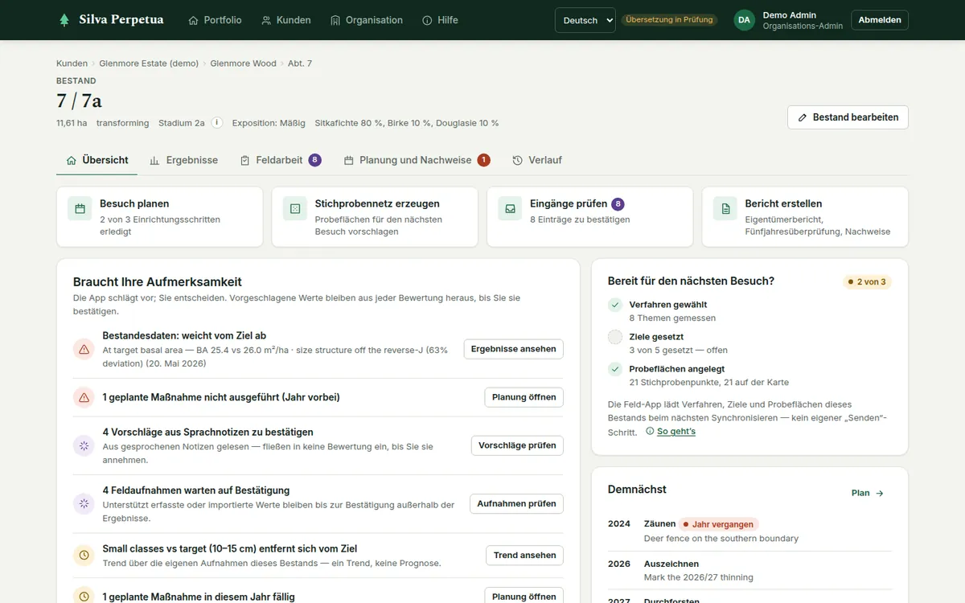Viewport: 965px width, 603px height.
Task: Switch to the Ergebnisse tab
Action: (184, 160)
